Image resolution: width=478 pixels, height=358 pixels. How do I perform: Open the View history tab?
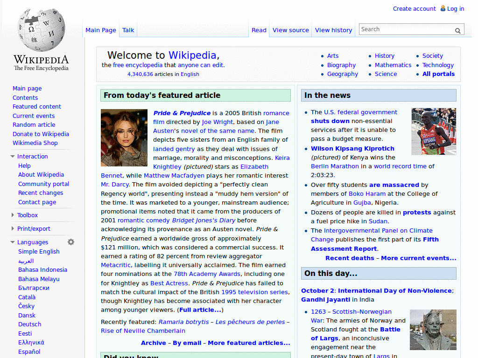point(333,30)
